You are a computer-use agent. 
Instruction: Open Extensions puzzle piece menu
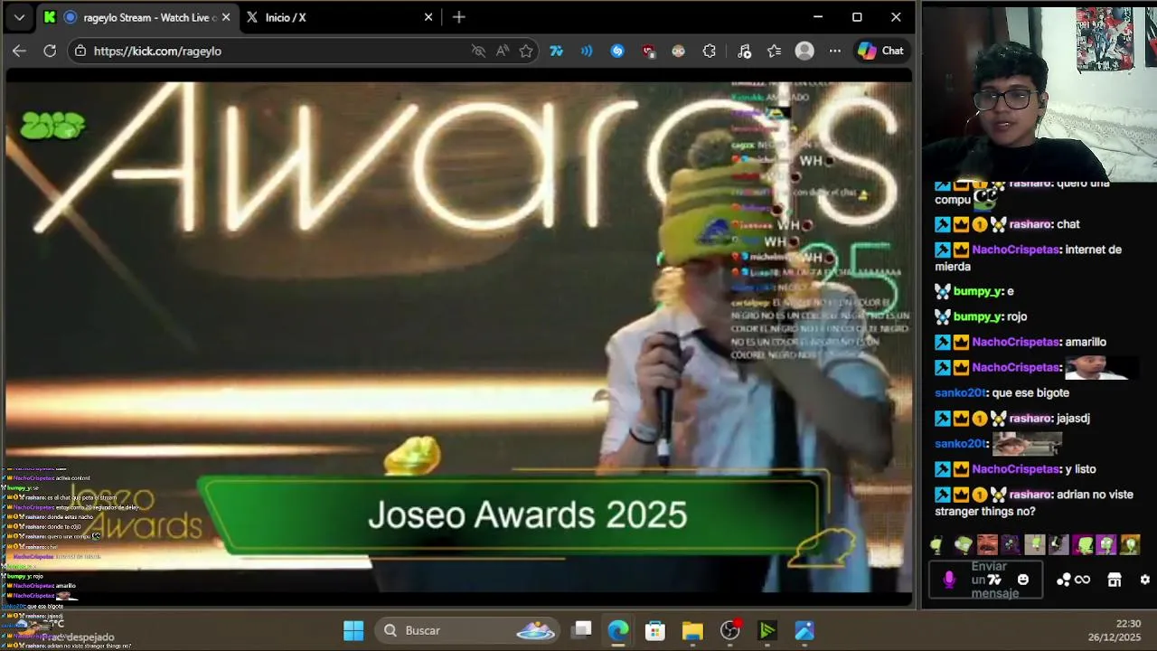click(x=710, y=51)
